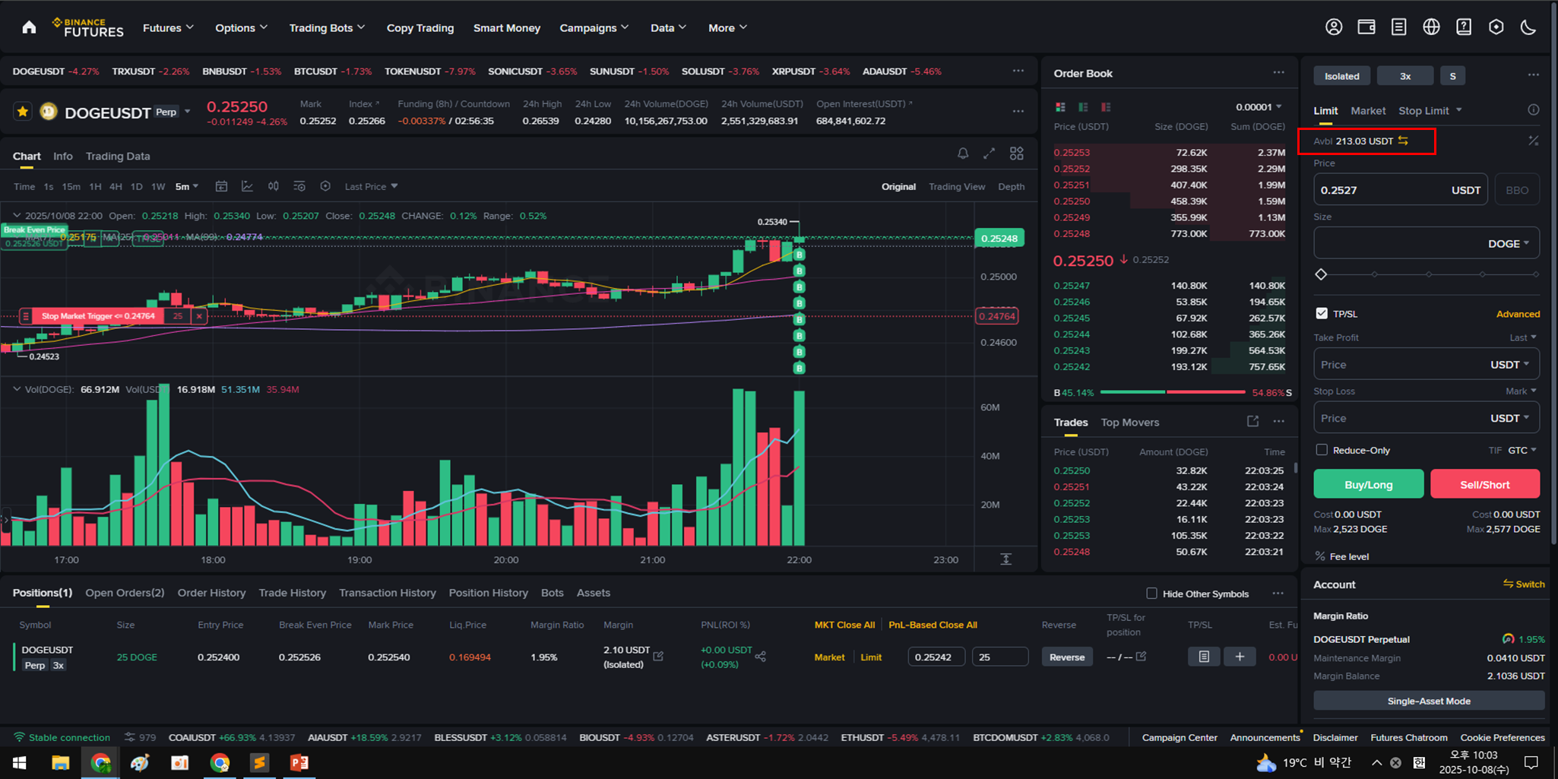The height and width of the screenshot is (779, 1558).
Task: Open the chart calendar date picker
Action: 221,186
